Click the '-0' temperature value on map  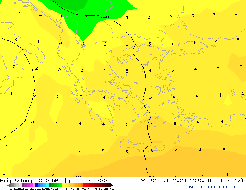click(x=106, y=17)
